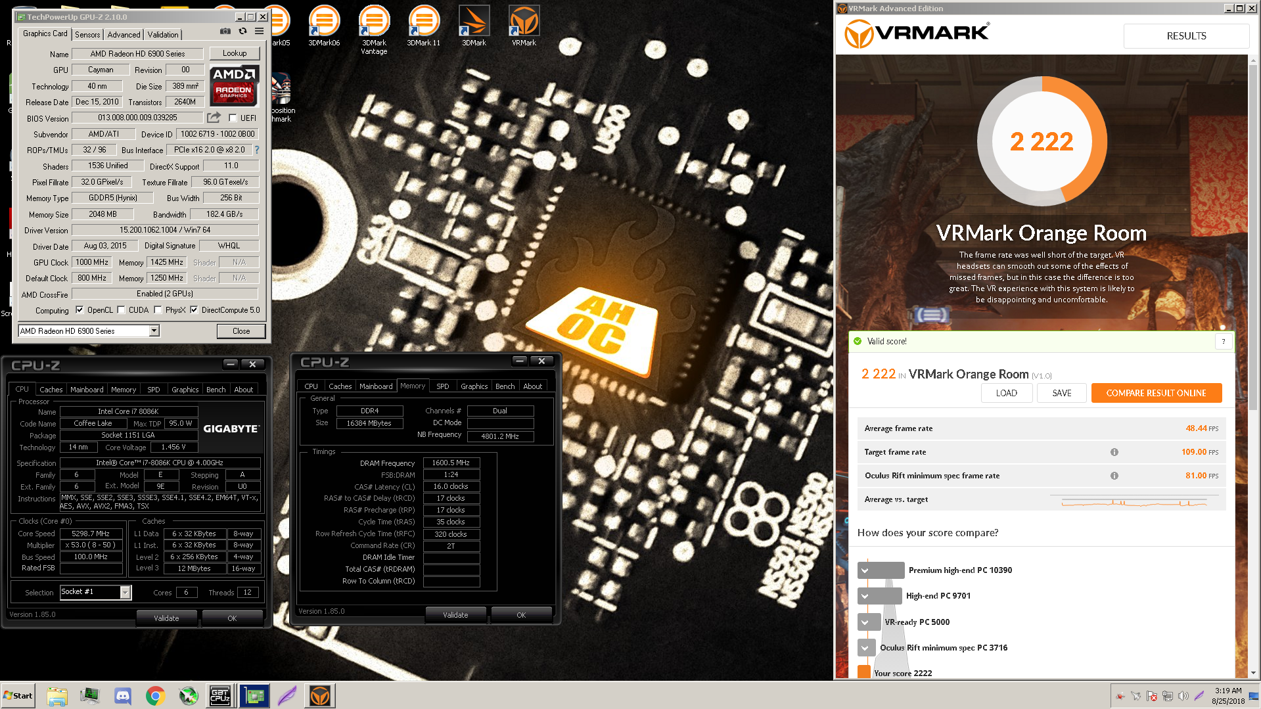The image size is (1261, 709).
Task: Click OK in the right CPU-Z memory window
Action: pos(521,615)
